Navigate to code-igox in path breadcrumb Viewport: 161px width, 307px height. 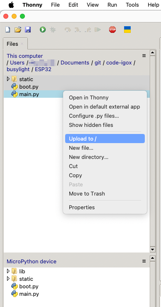coord(119,63)
